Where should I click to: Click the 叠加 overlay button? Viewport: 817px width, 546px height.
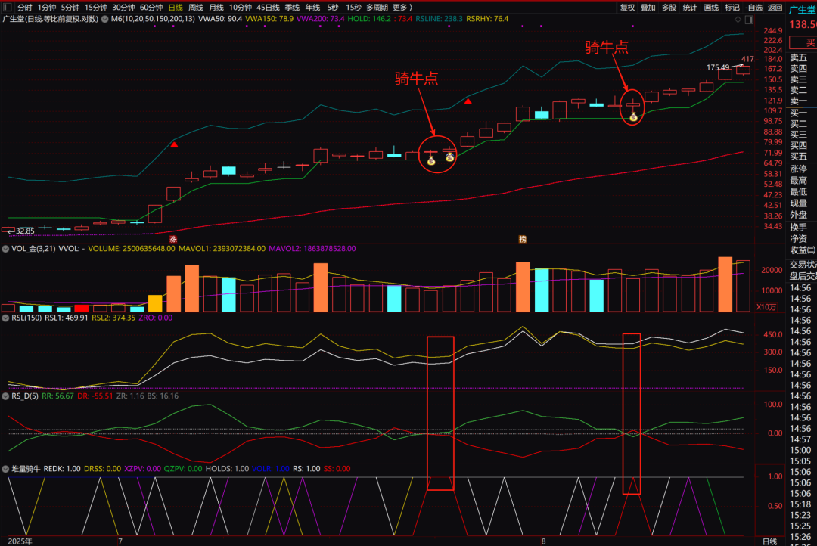coord(648,8)
